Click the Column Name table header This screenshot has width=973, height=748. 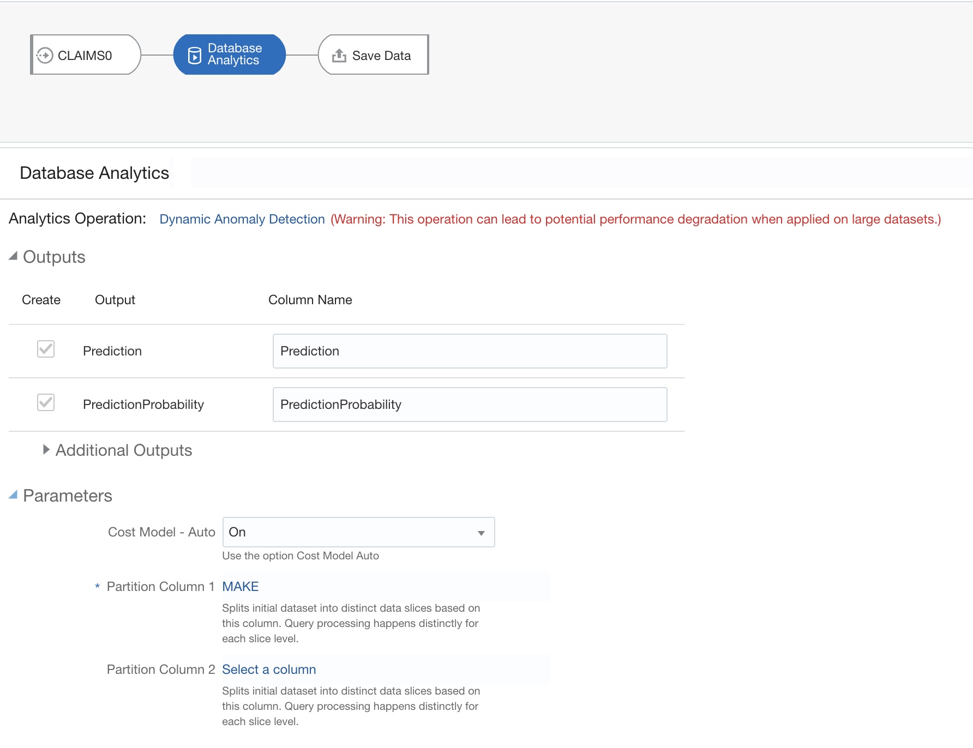coord(310,299)
